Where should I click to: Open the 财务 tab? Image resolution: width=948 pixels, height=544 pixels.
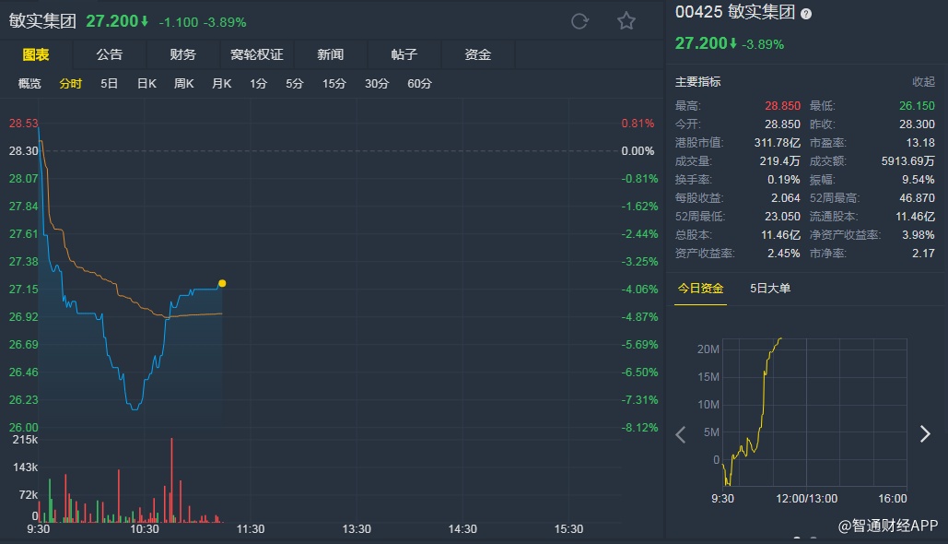coord(182,54)
